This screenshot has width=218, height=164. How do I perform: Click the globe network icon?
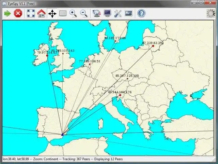click(96, 13)
